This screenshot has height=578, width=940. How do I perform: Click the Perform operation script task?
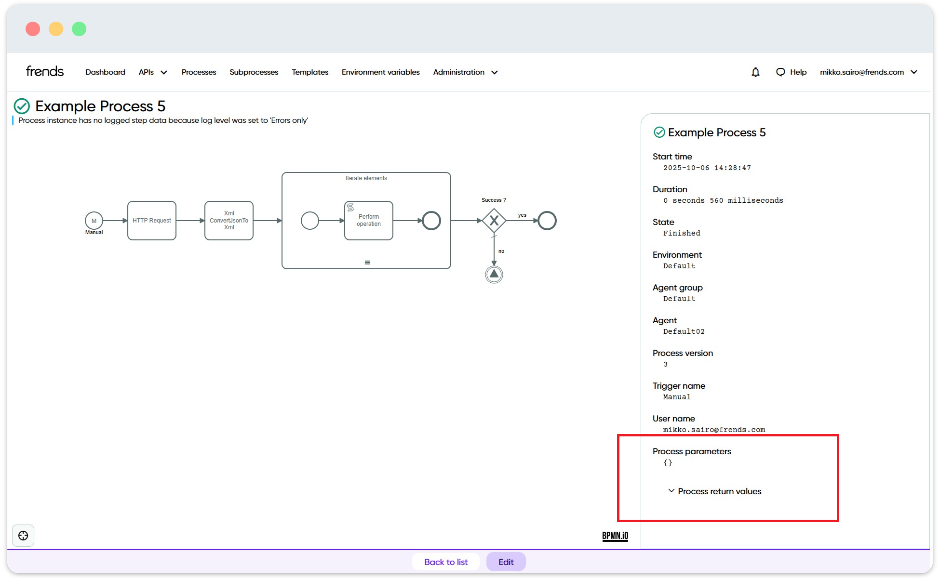click(x=369, y=221)
